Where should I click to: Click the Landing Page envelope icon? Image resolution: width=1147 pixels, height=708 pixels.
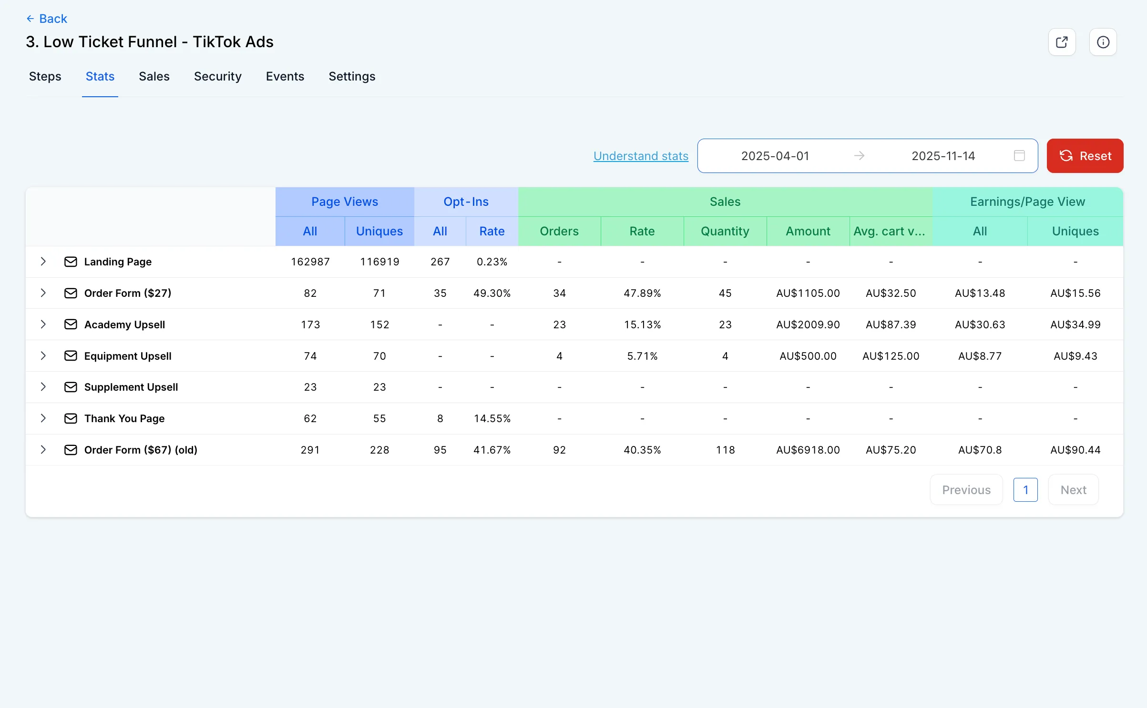coord(71,262)
